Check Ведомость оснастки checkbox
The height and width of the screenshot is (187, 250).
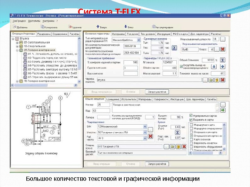pos(192,143)
